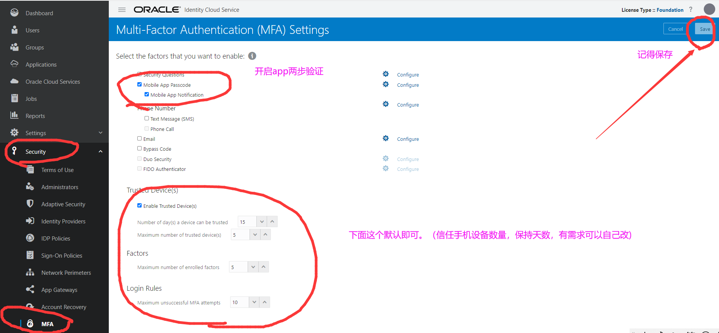Open Configure link for Email
719x333 pixels.
pyautogui.click(x=408, y=139)
